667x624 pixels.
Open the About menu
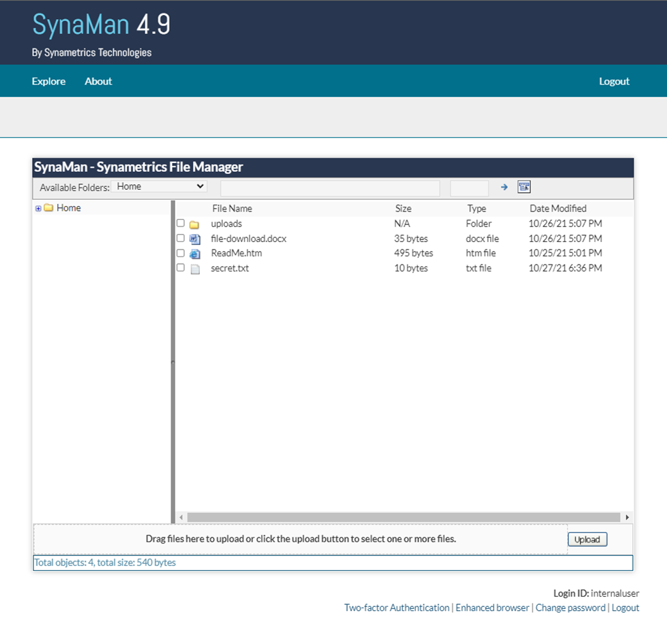point(98,81)
